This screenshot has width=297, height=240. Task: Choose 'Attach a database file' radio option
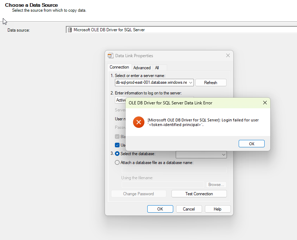click(117, 163)
